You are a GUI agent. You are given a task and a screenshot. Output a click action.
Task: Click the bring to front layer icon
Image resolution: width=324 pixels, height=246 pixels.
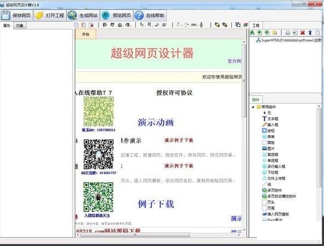click(x=217, y=25)
